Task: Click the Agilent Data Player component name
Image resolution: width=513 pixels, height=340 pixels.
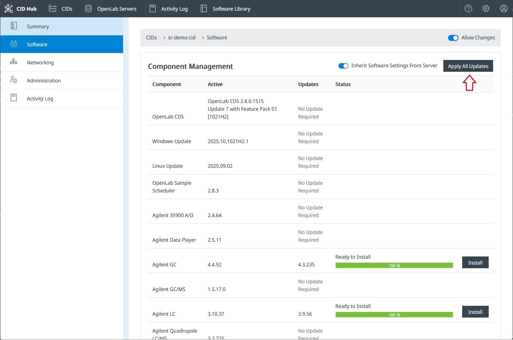Action: [x=174, y=240]
